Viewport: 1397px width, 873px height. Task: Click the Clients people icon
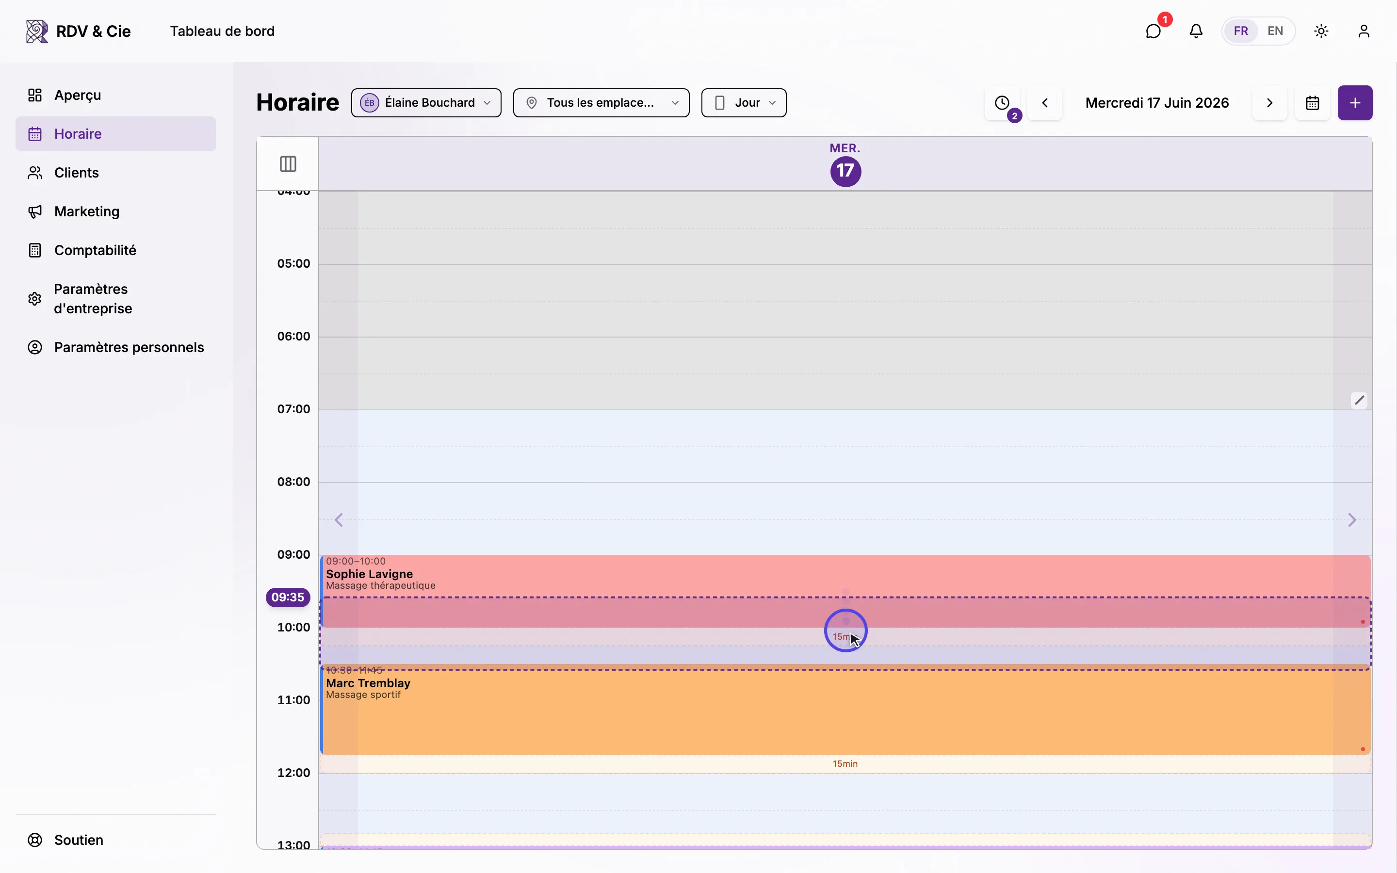[x=35, y=173]
